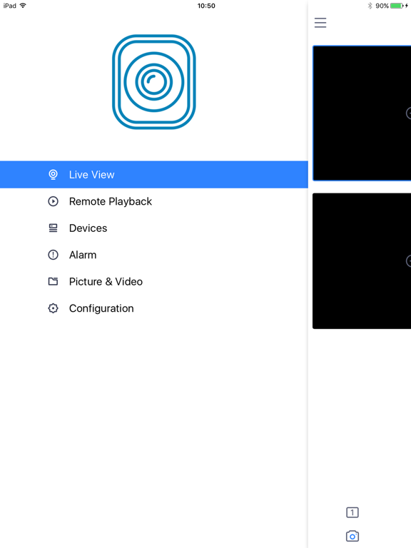Viewport: 411px width, 548px height.
Task: Tap the Bluetooth icon in status bar
Action: 370,6
